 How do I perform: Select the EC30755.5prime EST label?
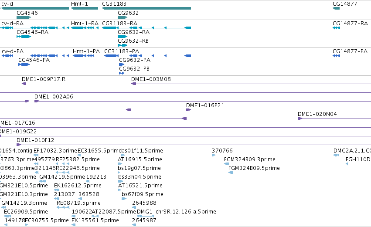click(x=47, y=220)
